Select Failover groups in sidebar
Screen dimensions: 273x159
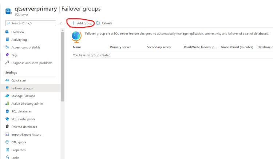point(31,88)
